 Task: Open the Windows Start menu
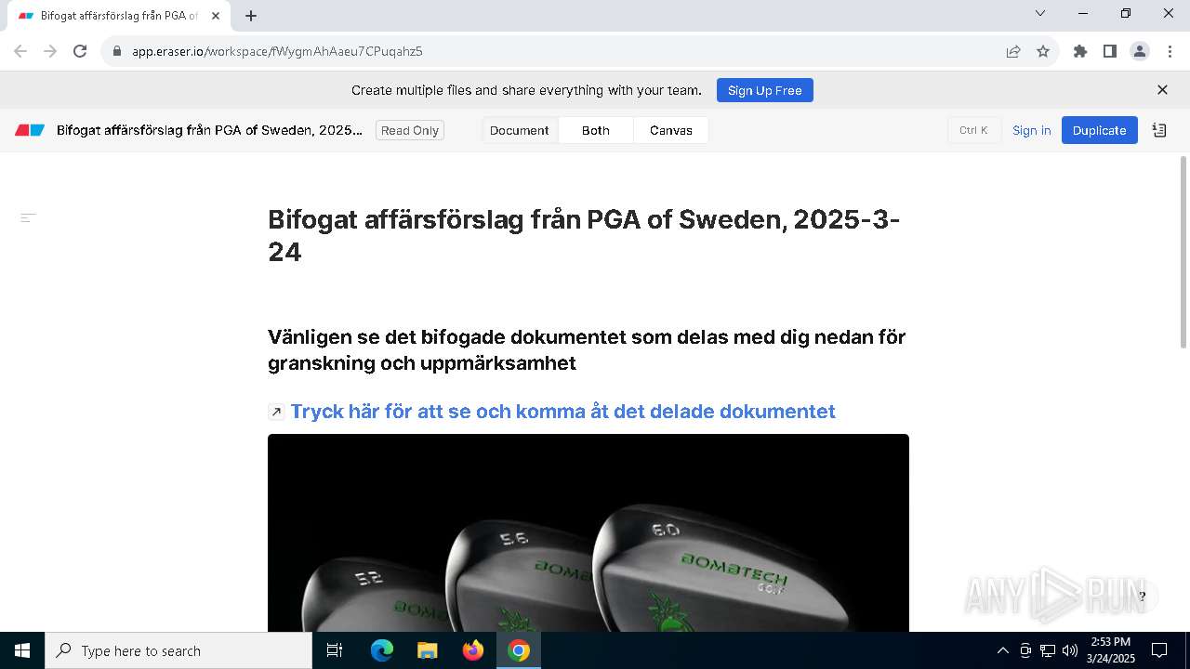[x=22, y=650]
